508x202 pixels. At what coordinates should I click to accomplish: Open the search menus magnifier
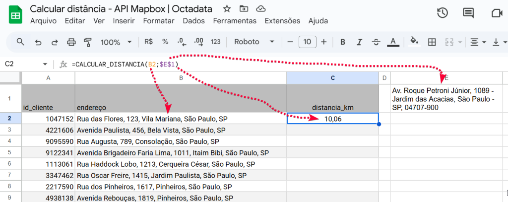[x=20, y=42]
